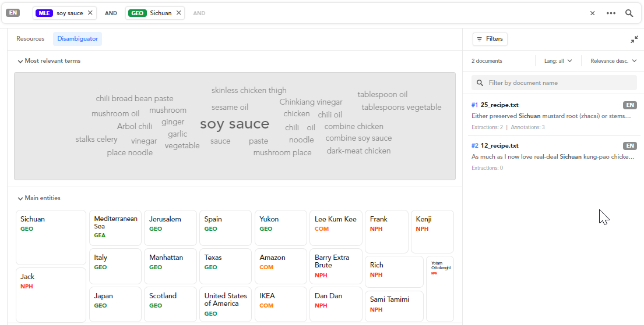Screen dimensions: 644x325
Task: Clear the entire search query with X
Action: tap(592, 13)
